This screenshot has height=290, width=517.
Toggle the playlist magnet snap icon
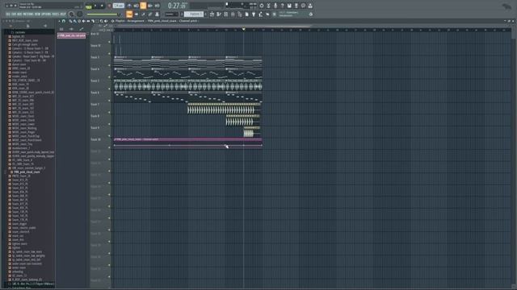pyautogui.click(x=63, y=21)
